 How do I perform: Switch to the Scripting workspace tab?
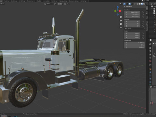(x=83, y=1)
